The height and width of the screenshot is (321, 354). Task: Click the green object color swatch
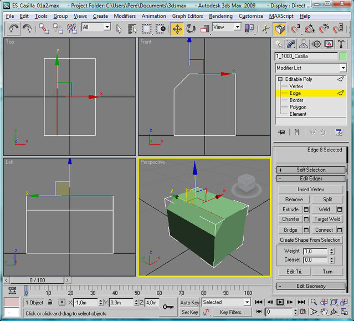pos(343,56)
